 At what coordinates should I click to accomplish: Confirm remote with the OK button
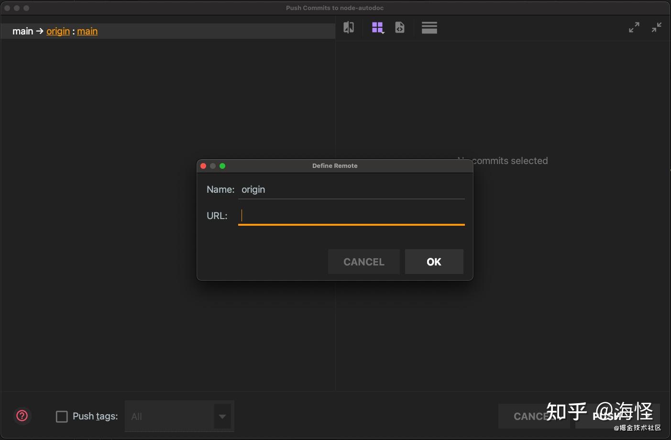tap(433, 262)
